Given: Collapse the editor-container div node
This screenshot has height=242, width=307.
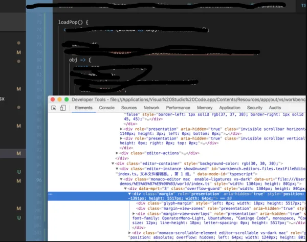Looking at the screenshot, I should click(x=113, y=163).
